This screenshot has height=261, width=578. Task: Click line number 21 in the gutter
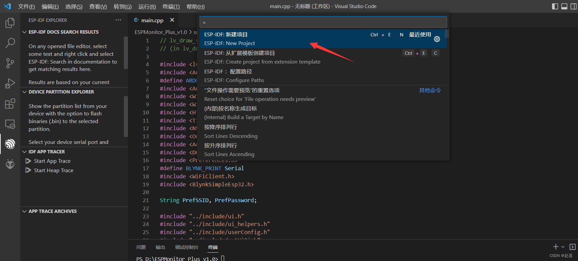[x=146, y=200]
